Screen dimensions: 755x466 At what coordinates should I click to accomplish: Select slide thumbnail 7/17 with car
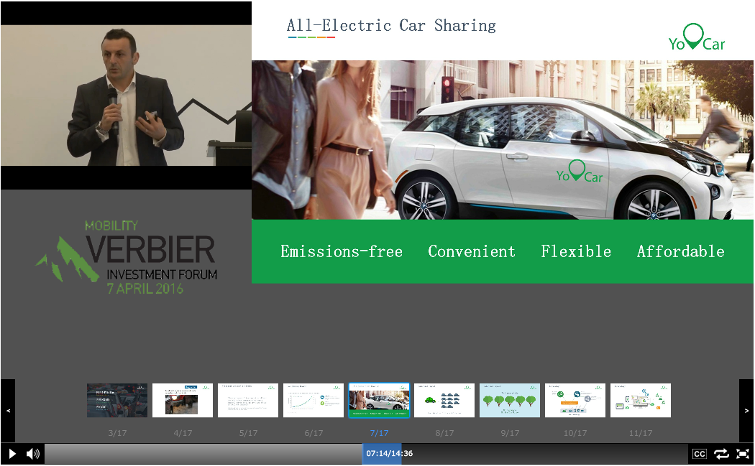[x=379, y=400]
